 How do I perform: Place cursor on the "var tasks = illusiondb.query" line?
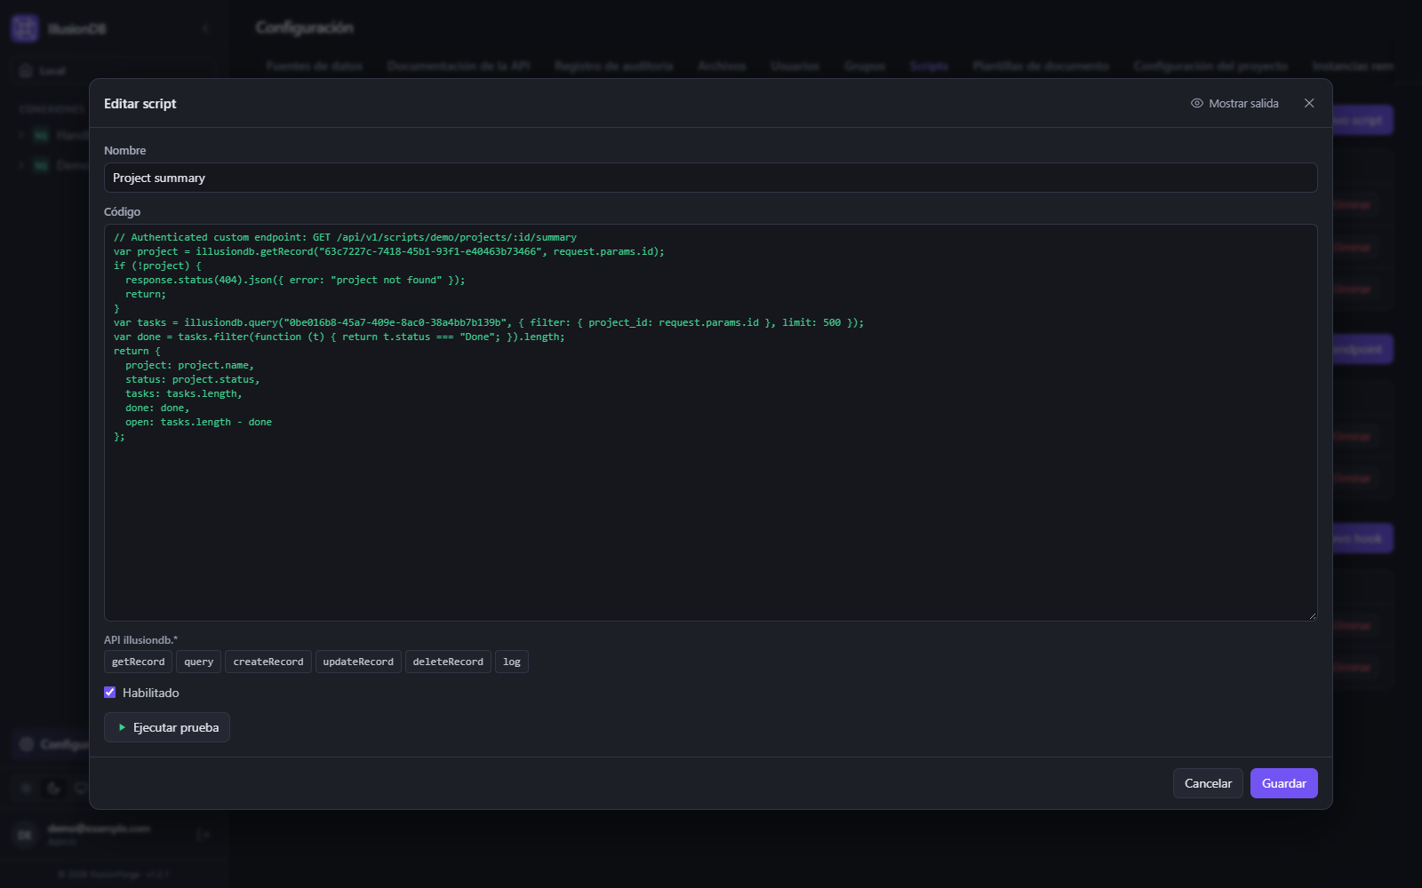point(489,322)
